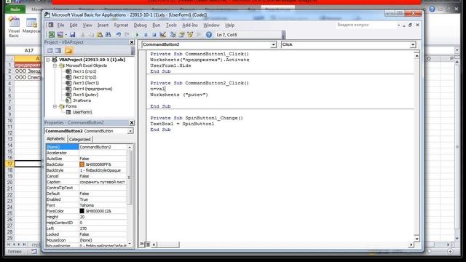
Task: Select Лист3 (Лист1) in project tree
Action: point(86,83)
